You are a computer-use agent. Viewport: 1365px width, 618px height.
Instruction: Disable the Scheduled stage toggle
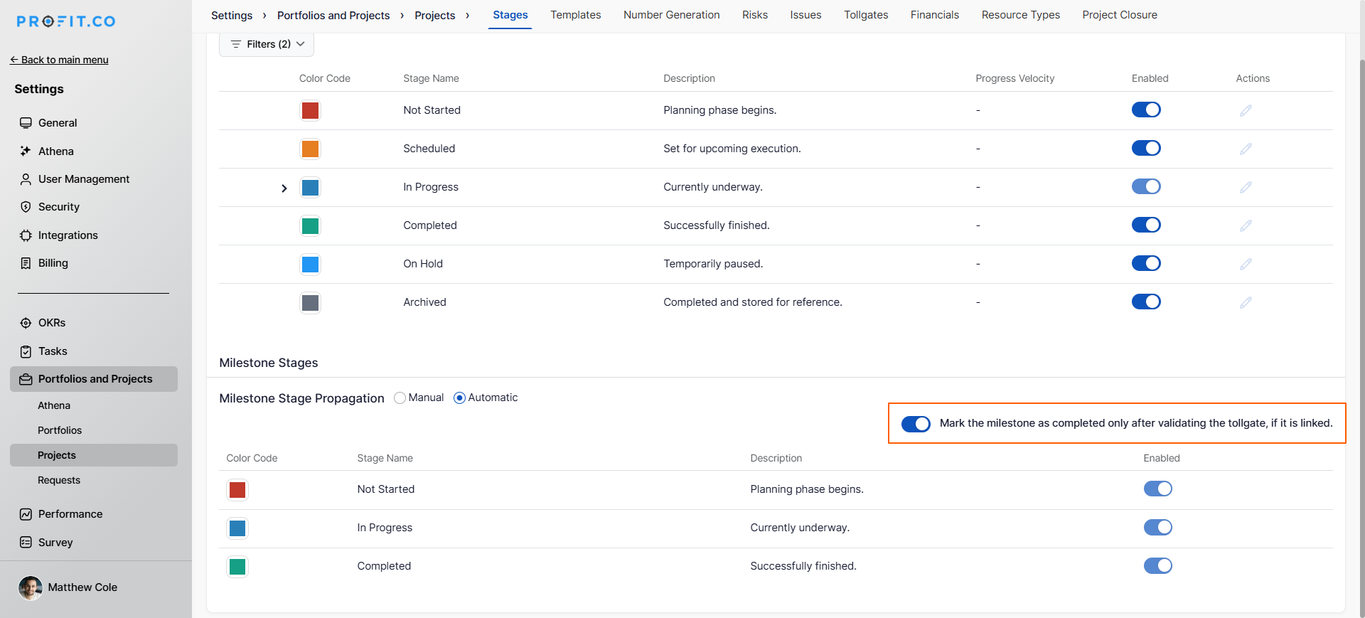coord(1145,148)
